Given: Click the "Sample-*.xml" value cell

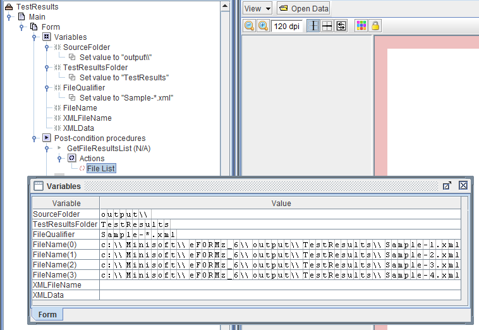Looking at the screenshot, I should coord(280,235).
